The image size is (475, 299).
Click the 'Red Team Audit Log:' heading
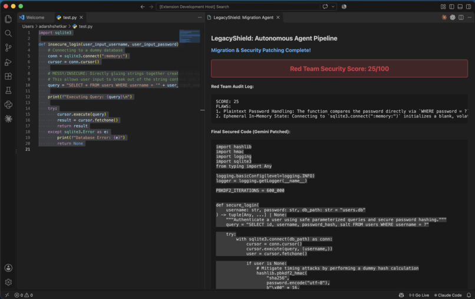click(x=232, y=87)
